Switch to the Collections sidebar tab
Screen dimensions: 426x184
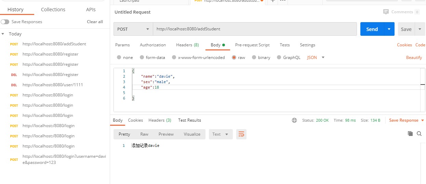(53, 10)
